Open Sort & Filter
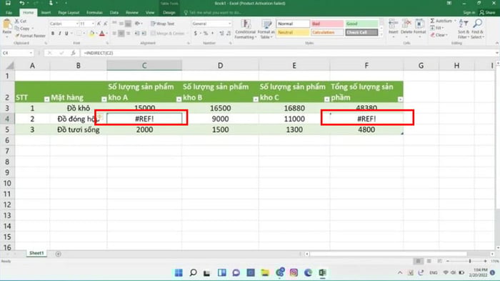Image resolution: width=500 pixels, height=281 pixels. click(464, 29)
